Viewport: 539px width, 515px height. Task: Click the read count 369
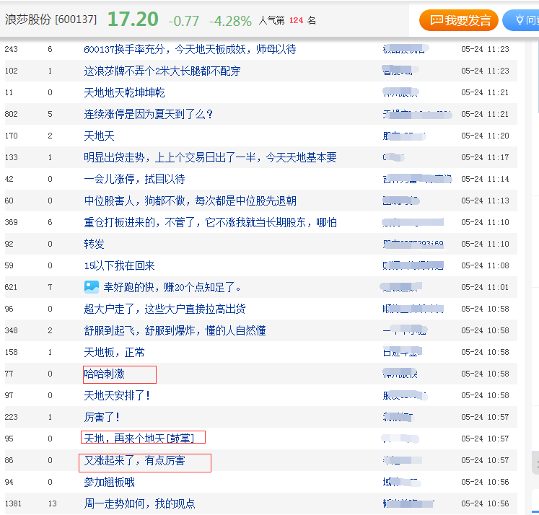(x=11, y=223)
